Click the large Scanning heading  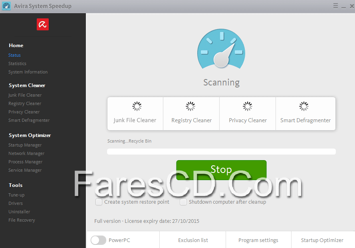pos(221,82)
